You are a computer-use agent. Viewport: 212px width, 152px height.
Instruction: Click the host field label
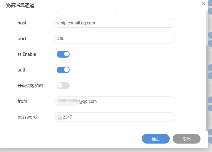click(x=22, y=23)
